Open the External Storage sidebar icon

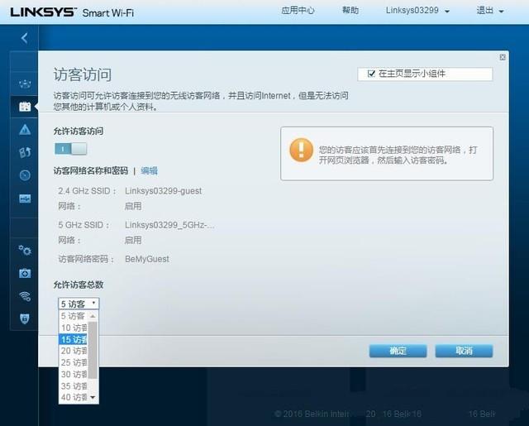click(25, 199)
